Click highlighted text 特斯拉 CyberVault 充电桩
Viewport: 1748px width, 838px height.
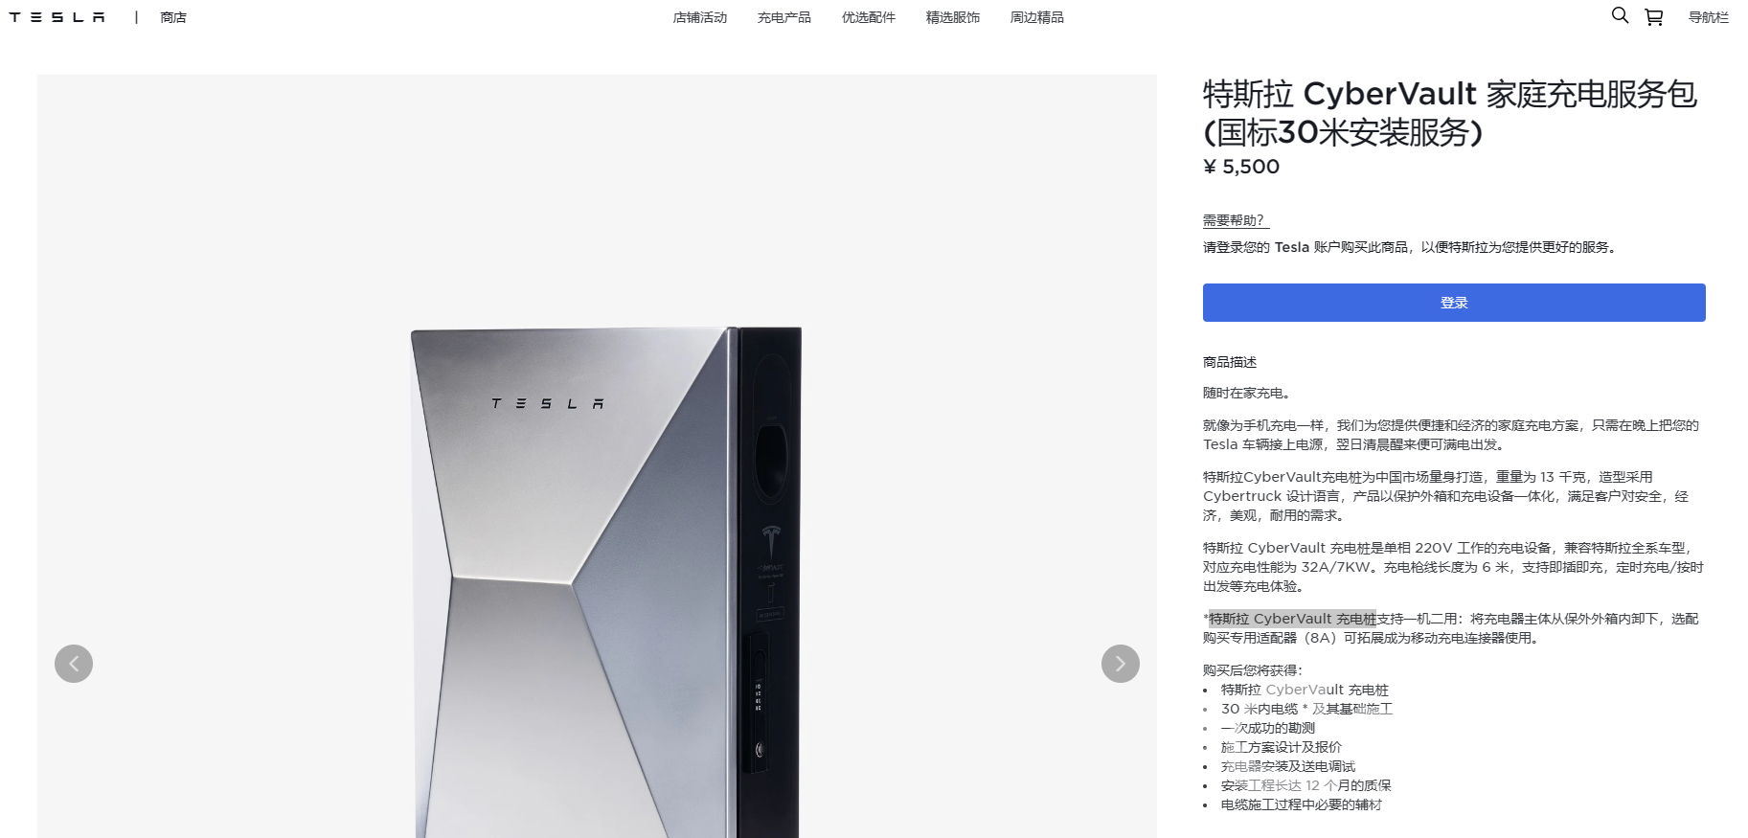coord(1292,619)
